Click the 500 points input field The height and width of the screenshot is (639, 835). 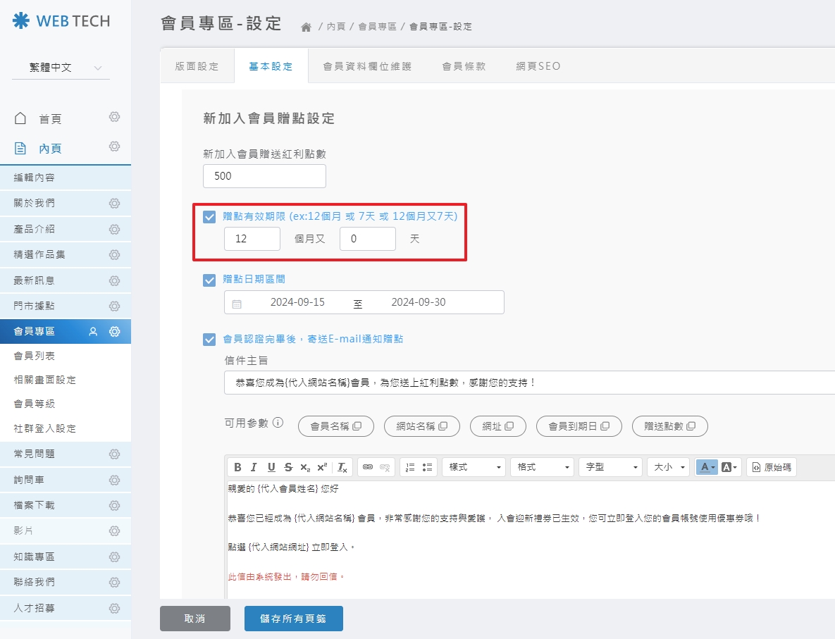click(264, 176)
